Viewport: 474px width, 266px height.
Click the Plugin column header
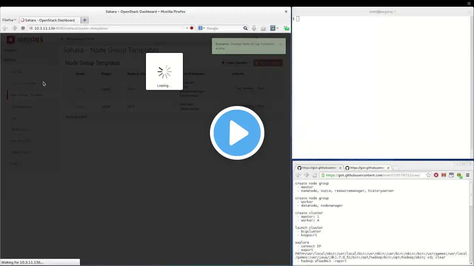(106, 74)
